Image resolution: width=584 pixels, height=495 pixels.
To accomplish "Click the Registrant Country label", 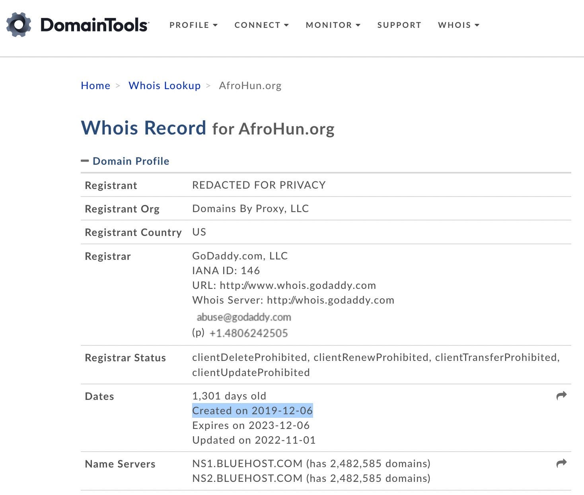I will [133, 232].
